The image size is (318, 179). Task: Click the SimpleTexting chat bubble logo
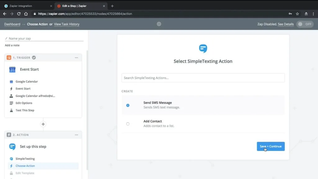[x=203, y=48]
